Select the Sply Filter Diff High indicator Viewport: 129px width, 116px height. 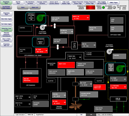point(60,19)
